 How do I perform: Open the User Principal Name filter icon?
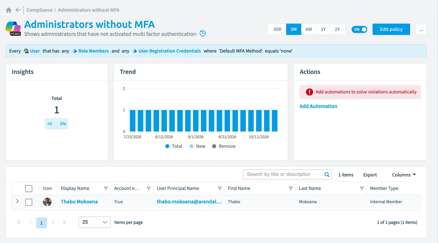click(220, 188)
